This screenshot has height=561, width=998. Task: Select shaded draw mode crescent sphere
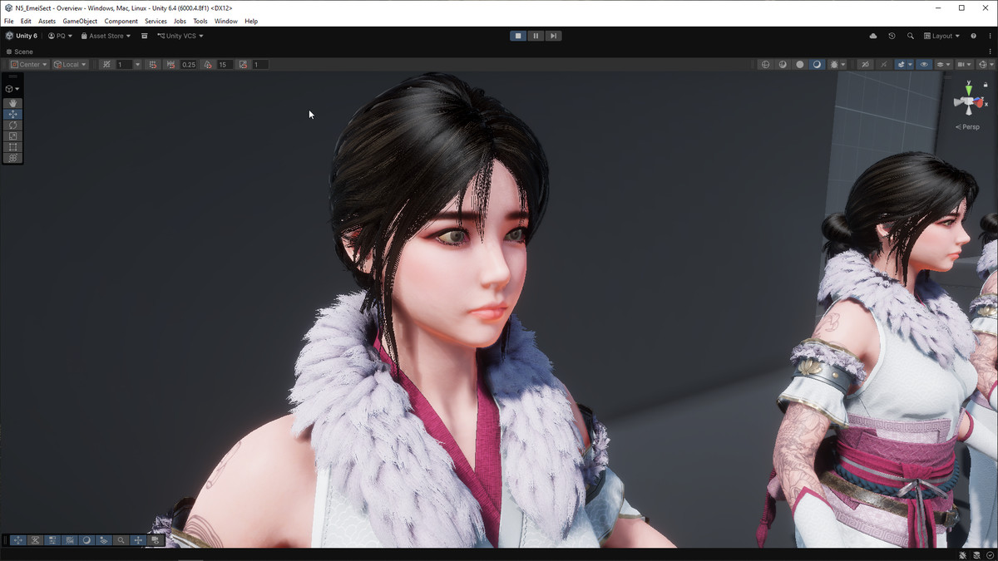pyautogui.click(x=817, y=65)
